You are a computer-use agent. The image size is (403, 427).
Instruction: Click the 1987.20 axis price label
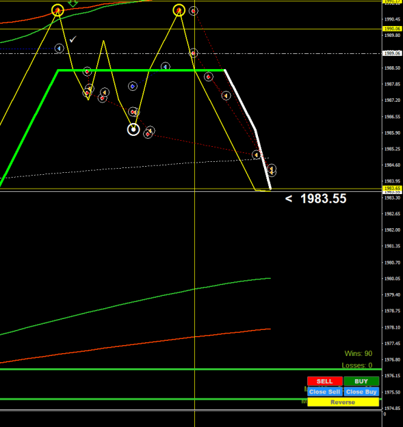coord(392,100)
